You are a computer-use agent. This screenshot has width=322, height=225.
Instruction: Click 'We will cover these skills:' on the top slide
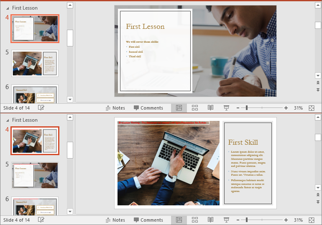point(142,42)
